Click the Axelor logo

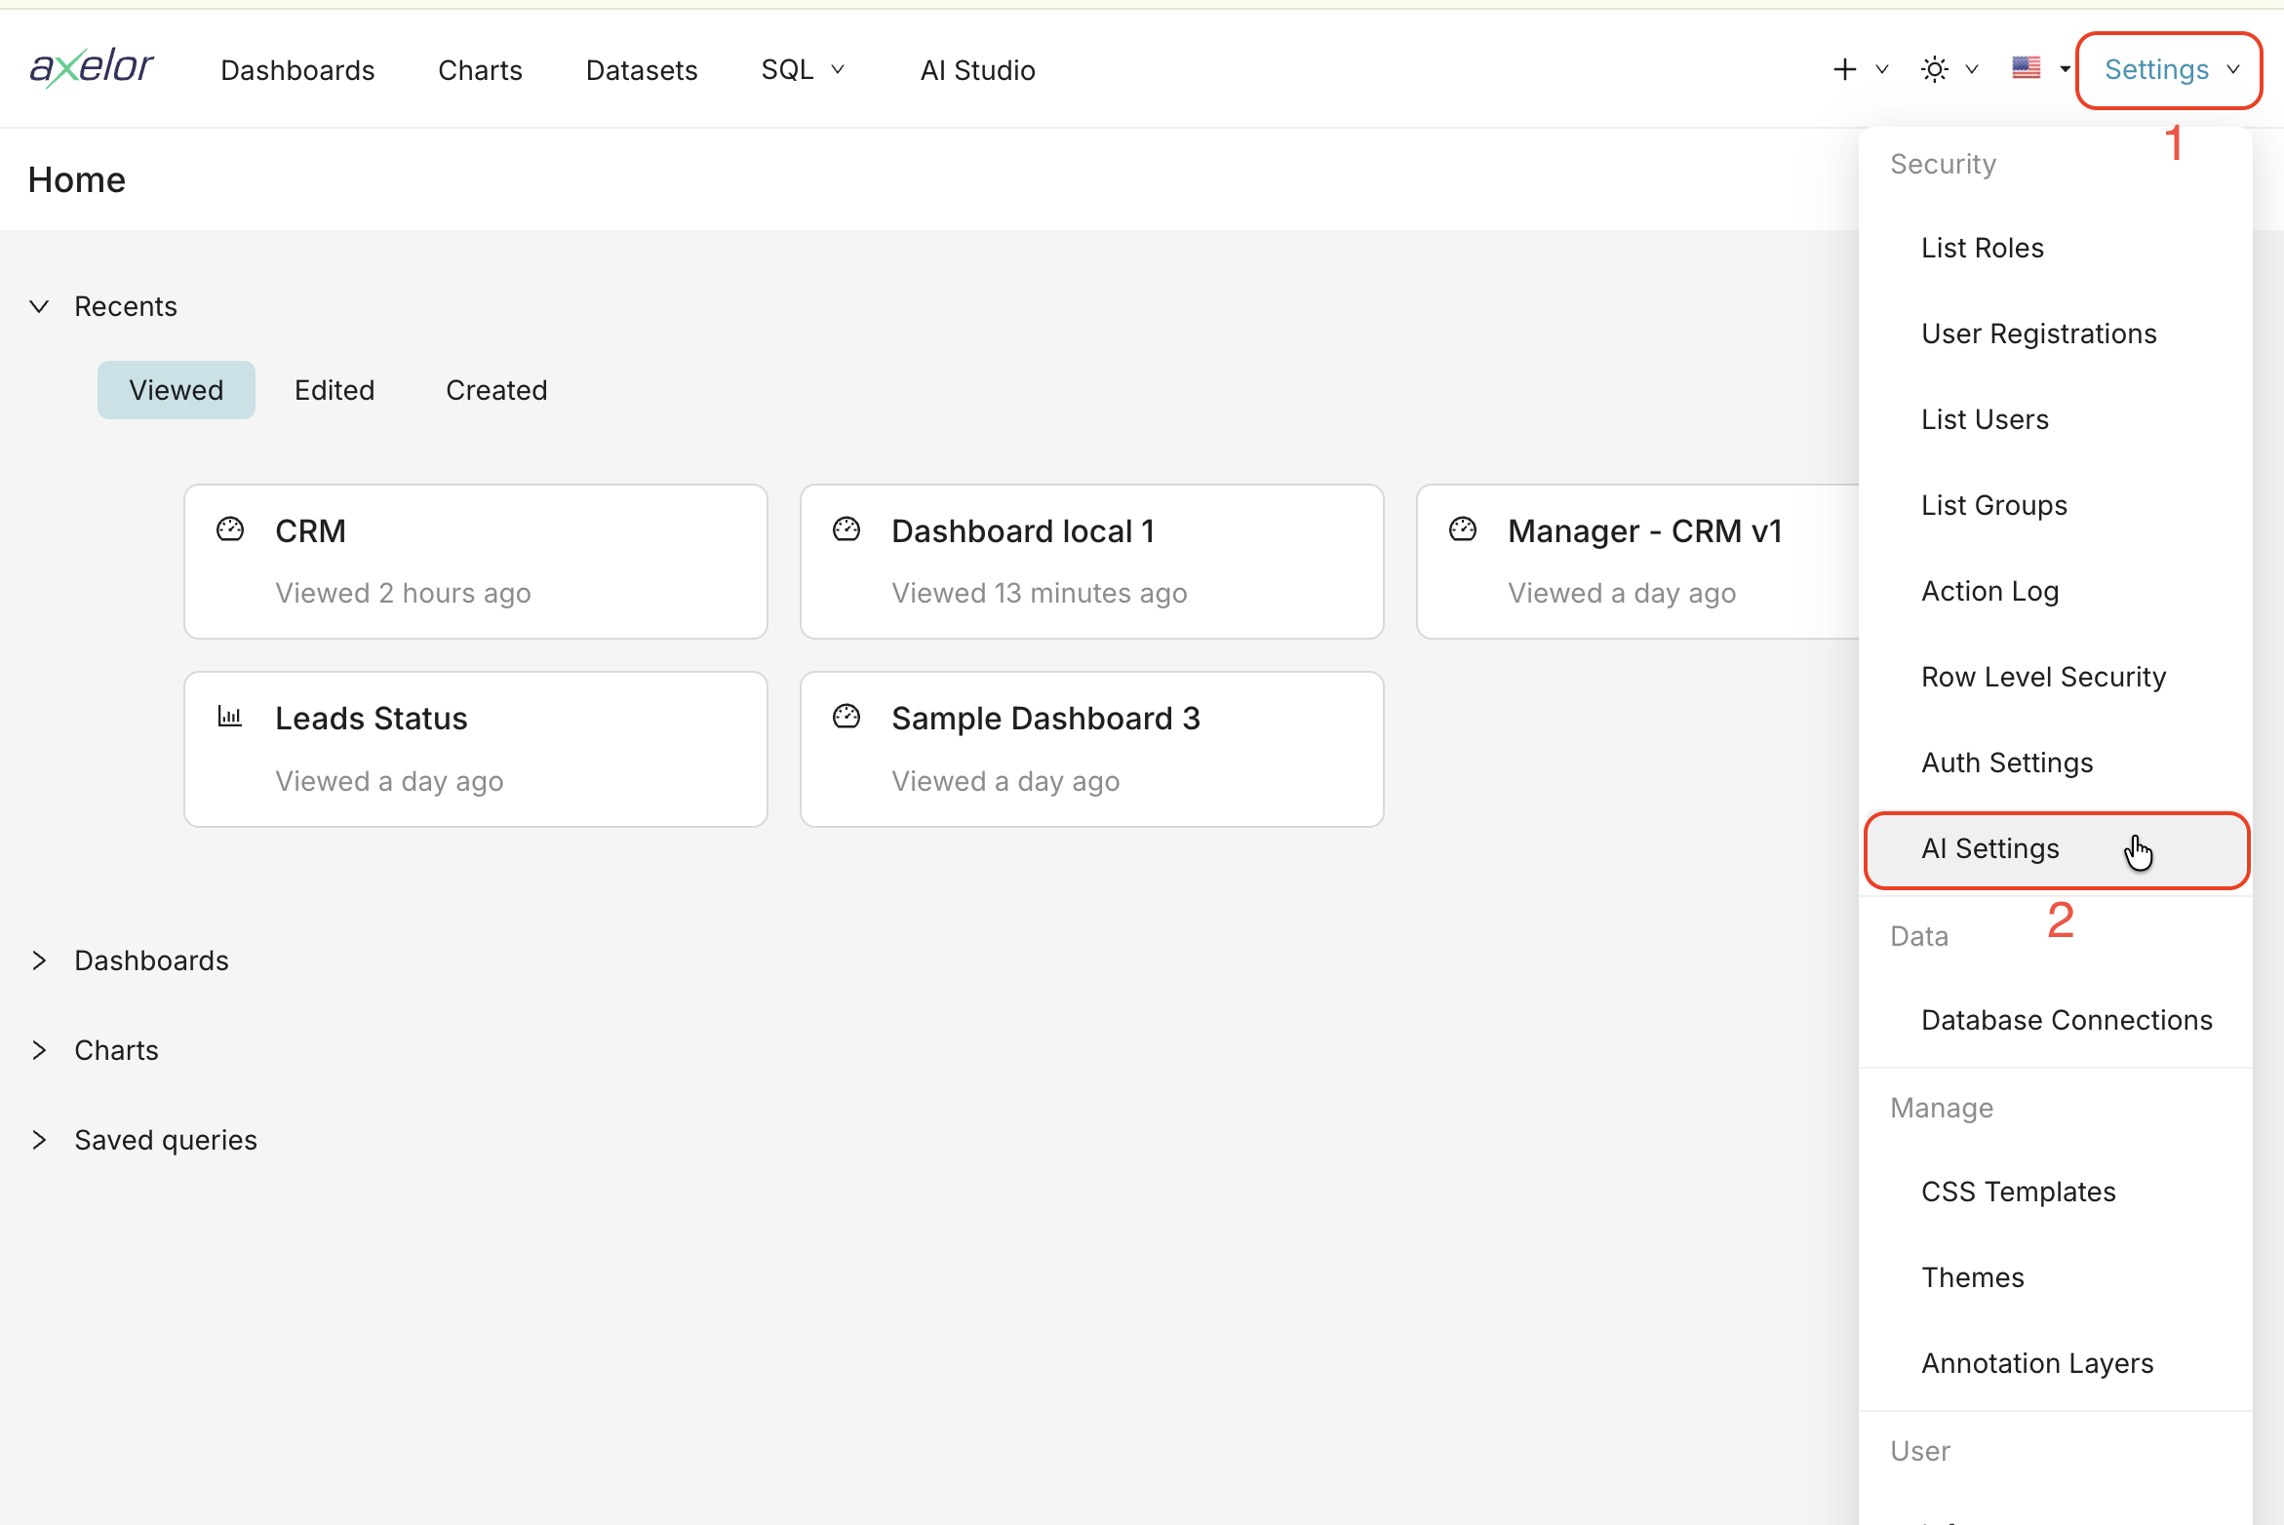pos(91,67)
